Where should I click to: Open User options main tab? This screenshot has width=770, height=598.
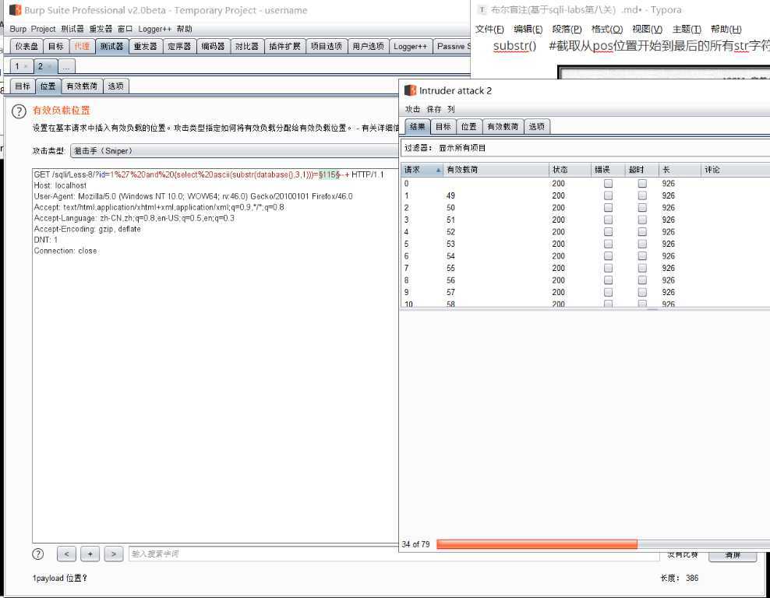(x=369, y=46)
